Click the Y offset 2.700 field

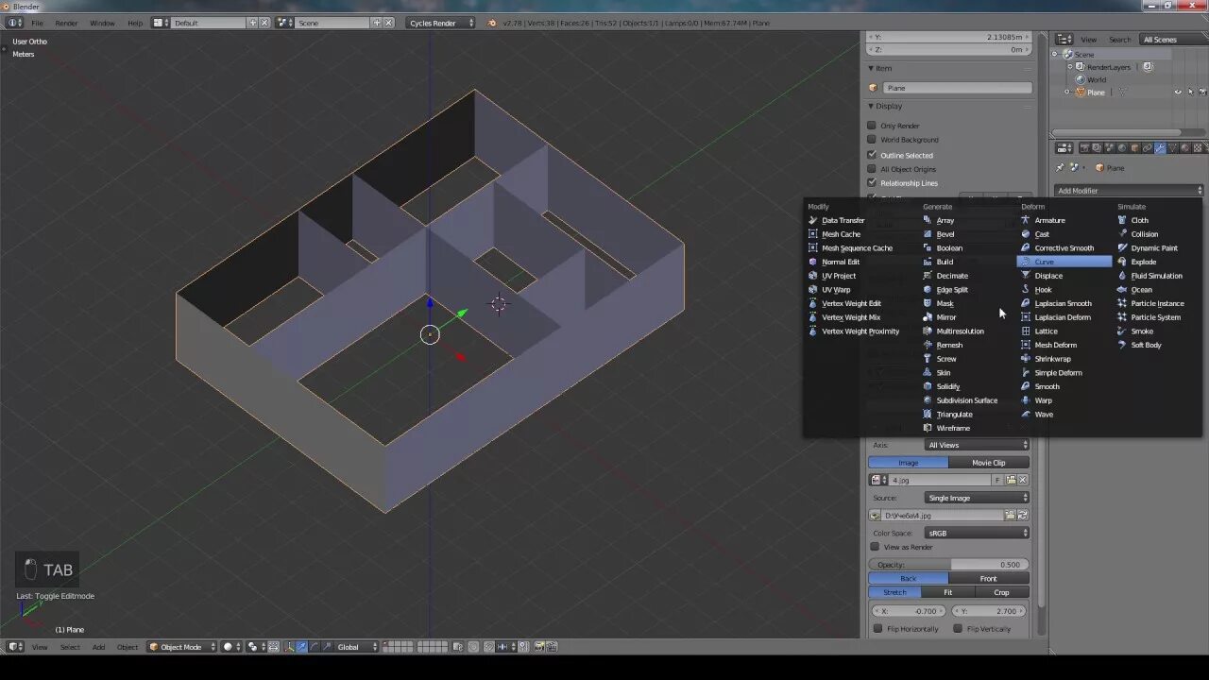click(x=989, y=611)
